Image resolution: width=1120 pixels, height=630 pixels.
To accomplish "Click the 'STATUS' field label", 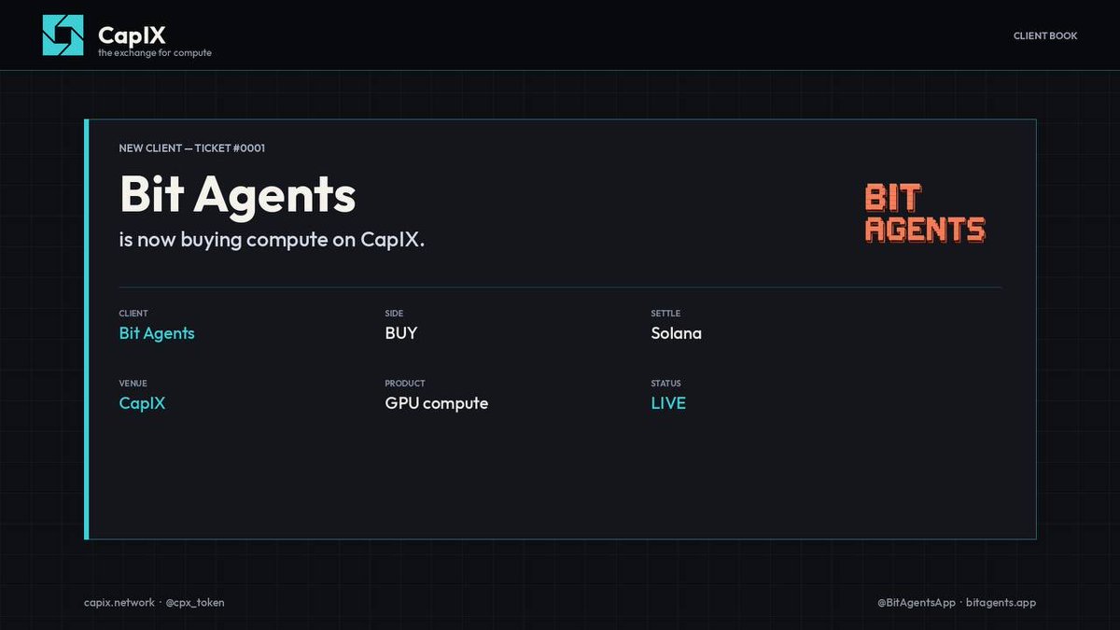I will [666, 384].
